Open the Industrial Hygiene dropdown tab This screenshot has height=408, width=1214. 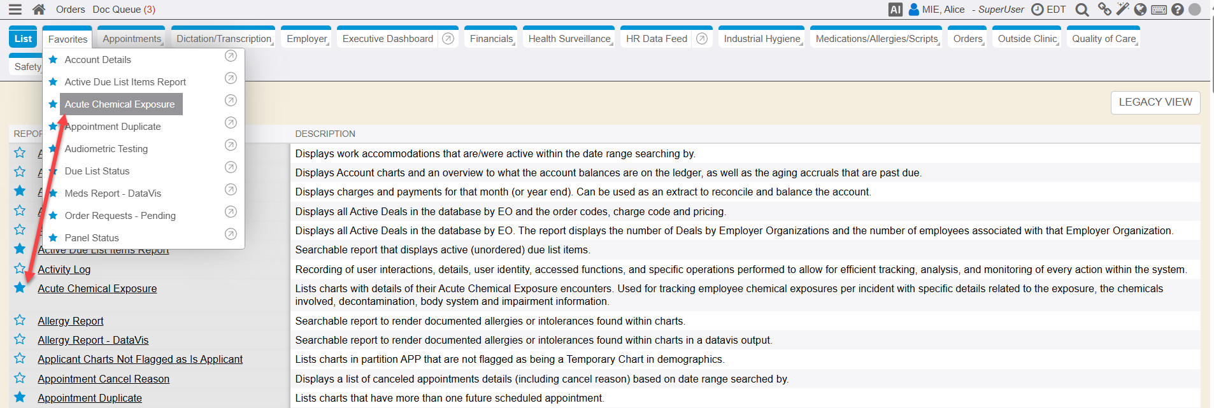762,39
